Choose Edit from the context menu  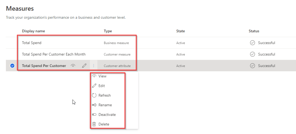pyautogui.click(x=101, y=86)
